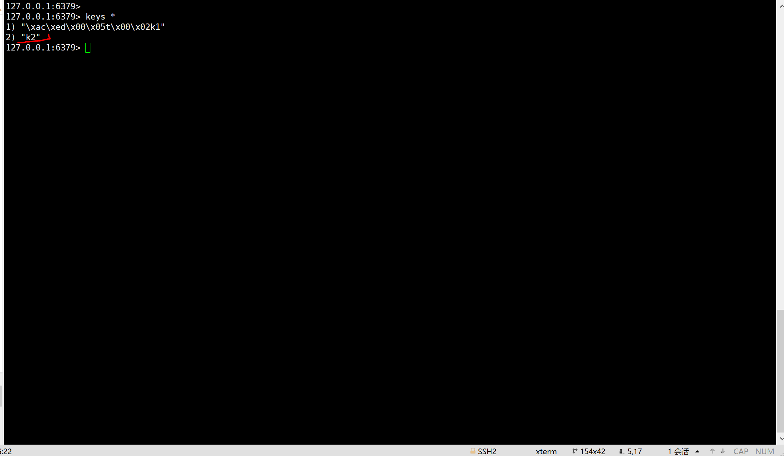Viewport: 784px width, 456px height.
Task: Click the "keys *" command text
Action: pyautogui.click(x=100, y=16)
